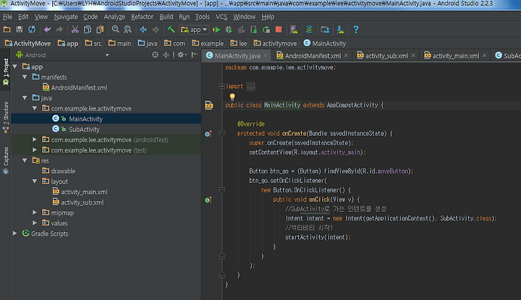Fold the onCreate method in gutter
521x300 pixels.
point(222,134)
